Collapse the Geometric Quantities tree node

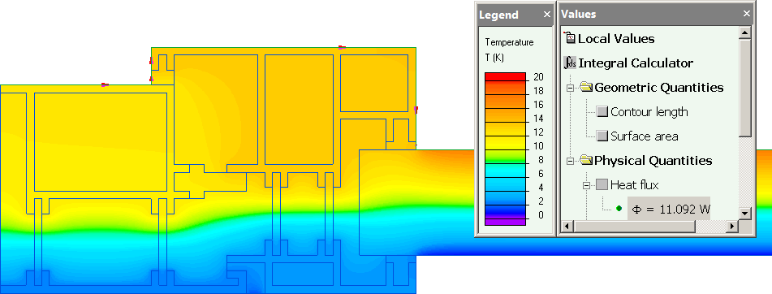tap(570, 89)
